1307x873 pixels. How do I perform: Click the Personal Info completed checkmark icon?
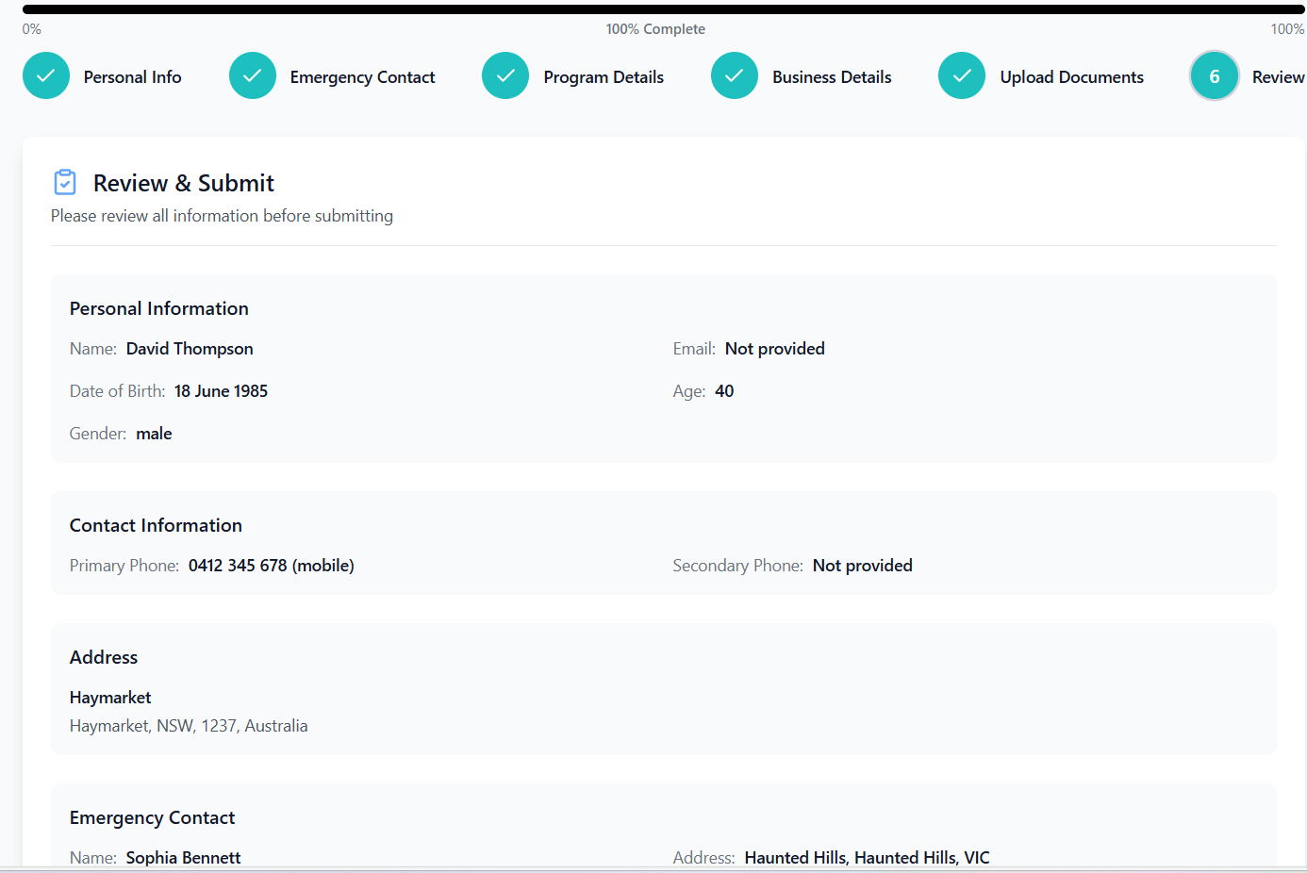(46, 76)
